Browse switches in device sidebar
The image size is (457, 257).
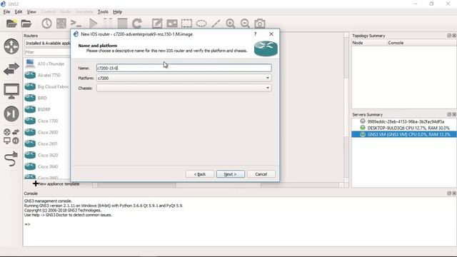coord(11,69)
